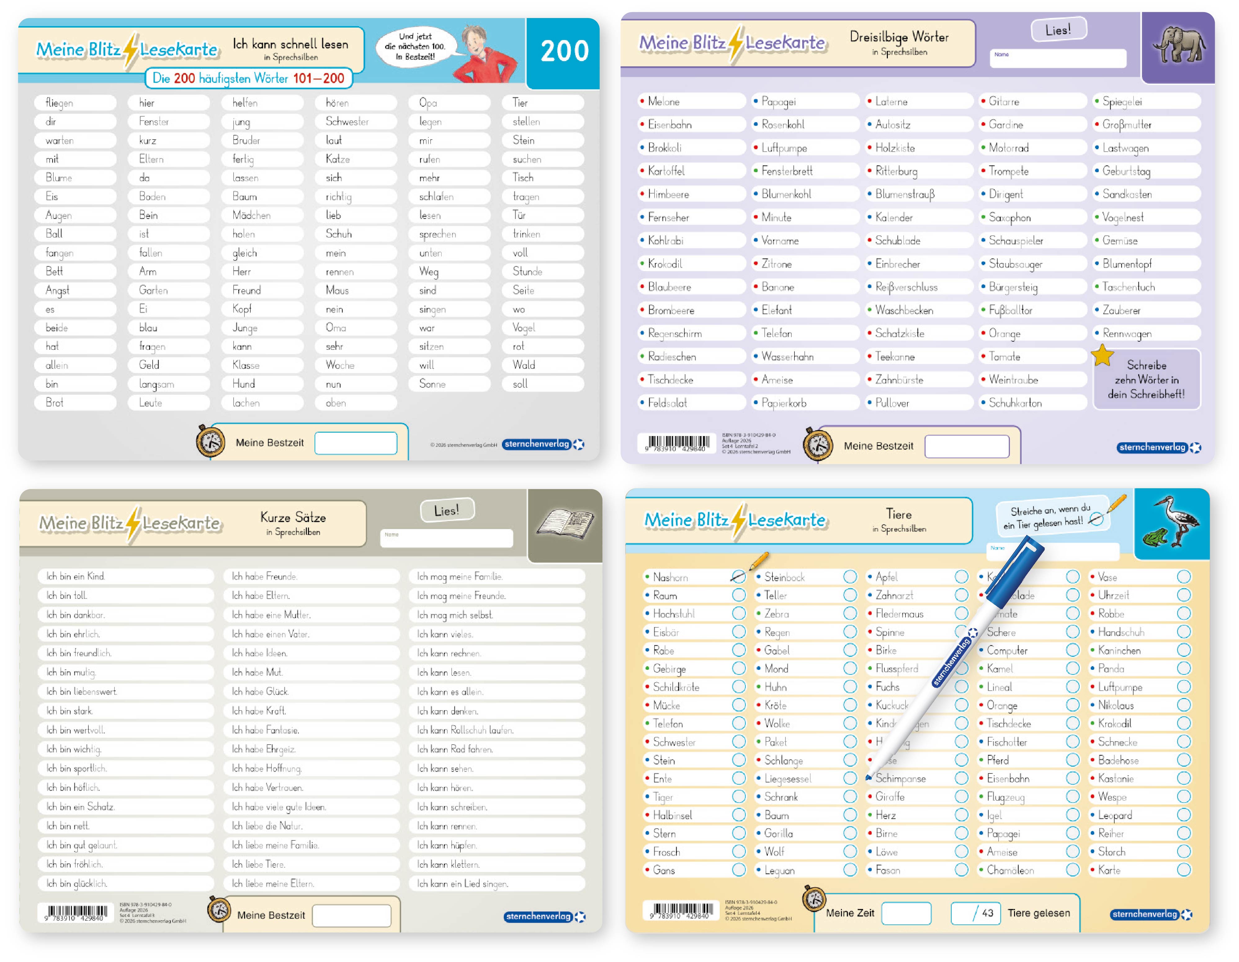The image size is (1239, 962).
Task: Click barcode on the Kurze Sätze card
Action: (75, 913)
